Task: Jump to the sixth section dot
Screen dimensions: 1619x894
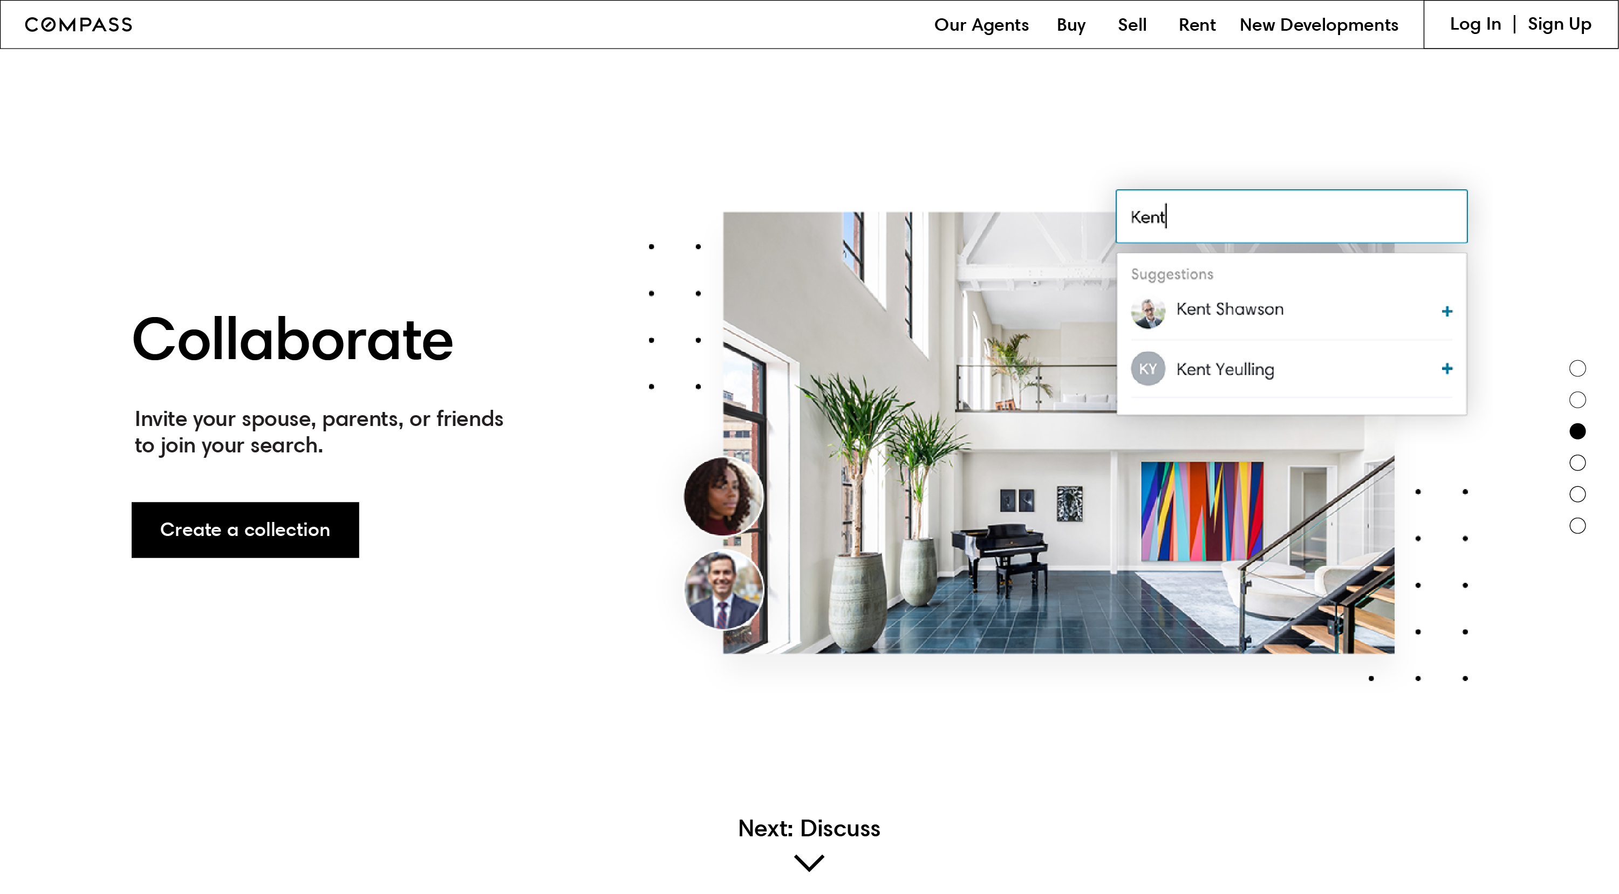Action: 1577,525
